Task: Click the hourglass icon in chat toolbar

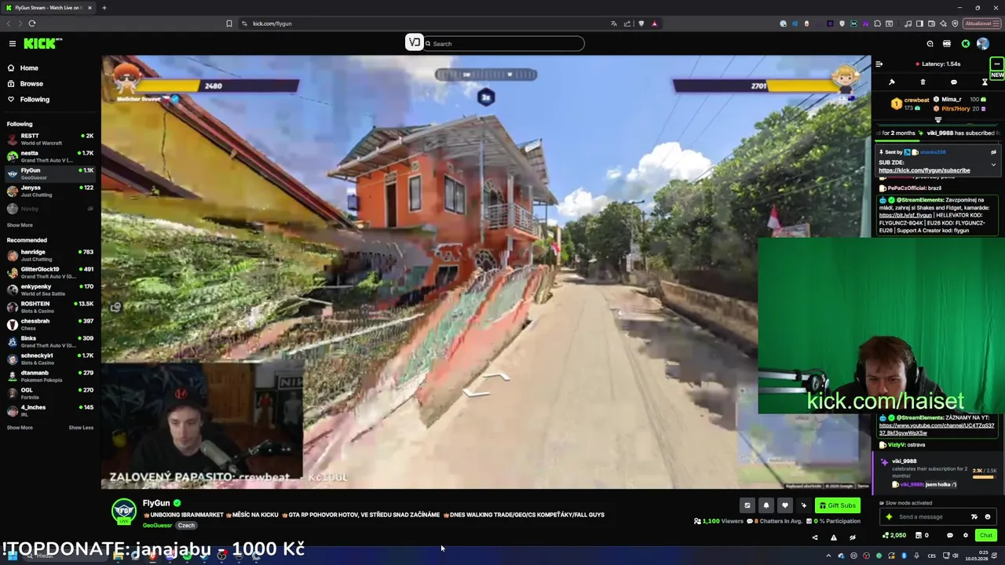Action: (985, 82)
